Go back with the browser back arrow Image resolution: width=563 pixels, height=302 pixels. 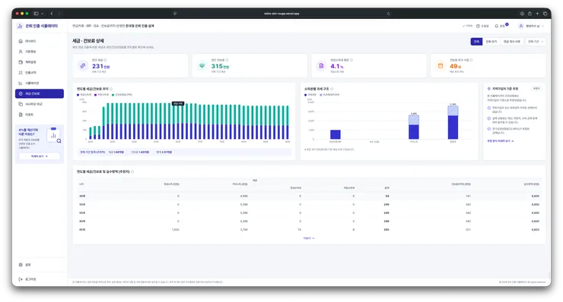coord(52,13)
